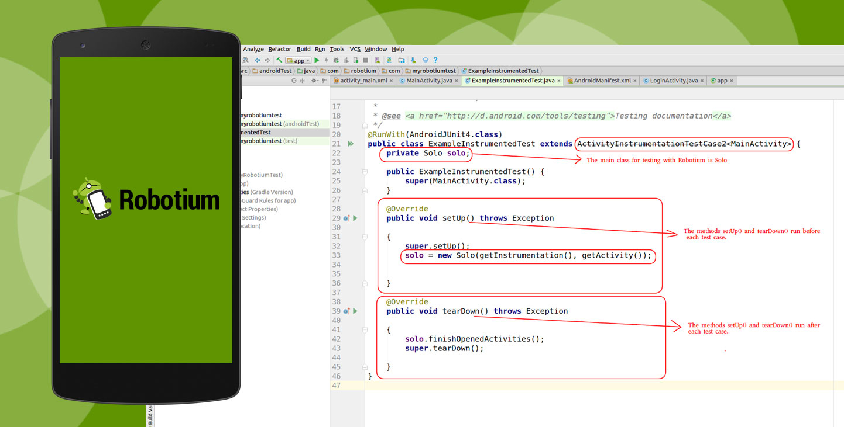Select myrobotiumtest (androidTest) in project tree
Screen dimensions: 844x427
coord(280,124)
